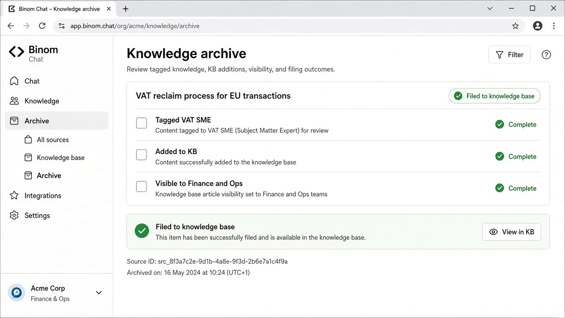Click the Filed to knowledge base status badge
565x318 pixels.
494,96
